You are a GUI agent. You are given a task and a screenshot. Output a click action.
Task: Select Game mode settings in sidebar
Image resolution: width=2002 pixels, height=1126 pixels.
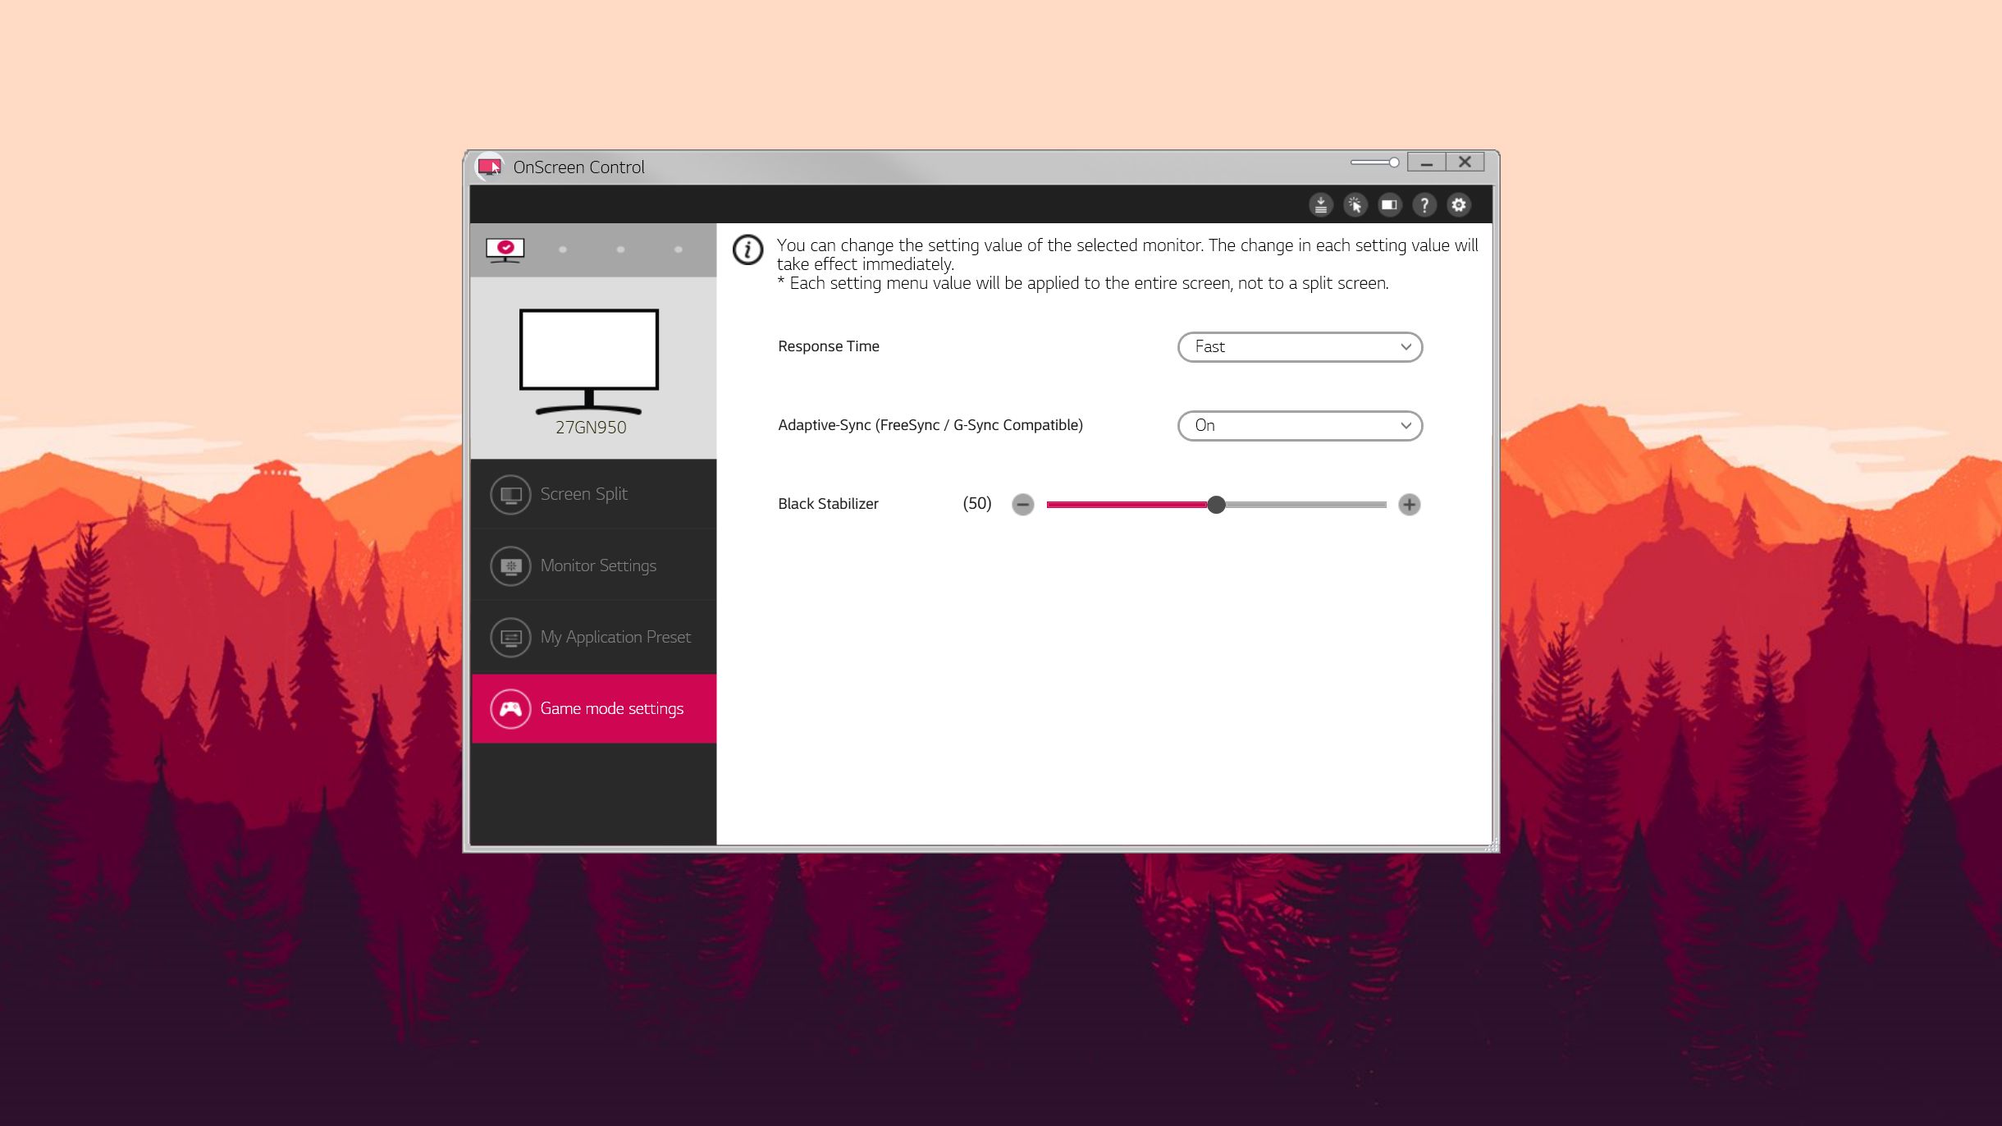tap(593, 708)
